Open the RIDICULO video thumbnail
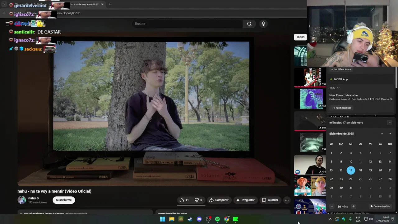Image resolution: width=398 pixels, height=224 pixels. [x=310, y=186]
